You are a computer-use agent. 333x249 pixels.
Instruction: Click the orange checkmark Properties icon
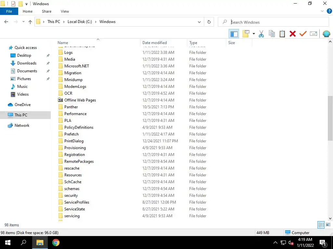tap(303, 34)
